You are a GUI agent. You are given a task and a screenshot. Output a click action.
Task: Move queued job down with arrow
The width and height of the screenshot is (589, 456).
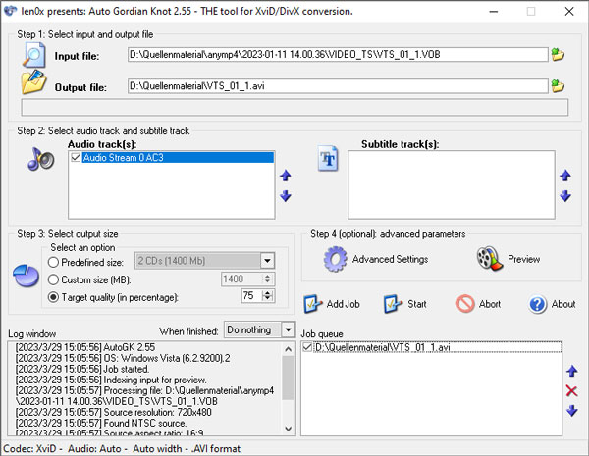pos(571,411)
